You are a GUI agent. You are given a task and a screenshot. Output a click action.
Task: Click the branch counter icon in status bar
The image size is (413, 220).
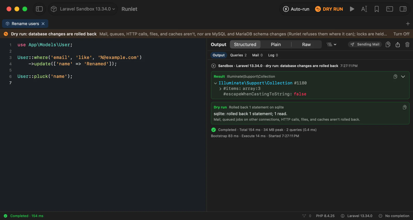click(x=304, y=216)
